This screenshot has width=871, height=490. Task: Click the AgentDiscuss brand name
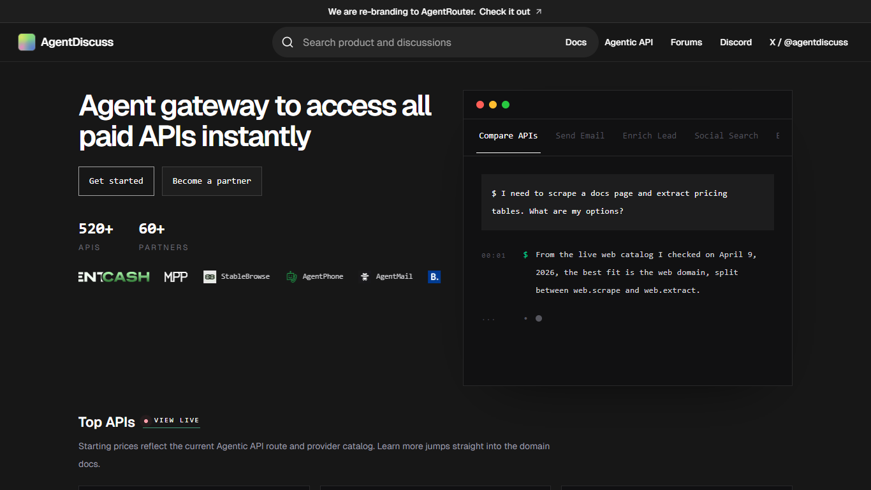pyautogui.click(x=77, y=42)
